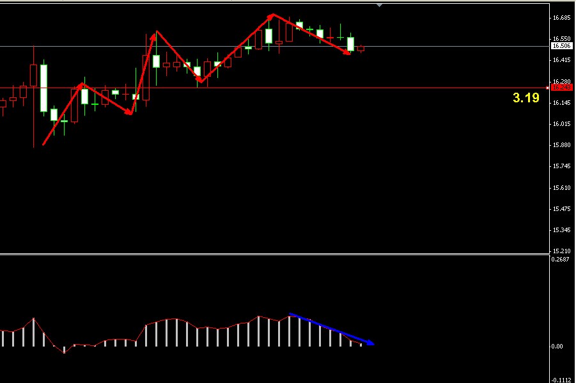The width and height of the screenshot is (576, 383).
Task: Click the -0.1112 indicator scale value
Action: point(561,379)
